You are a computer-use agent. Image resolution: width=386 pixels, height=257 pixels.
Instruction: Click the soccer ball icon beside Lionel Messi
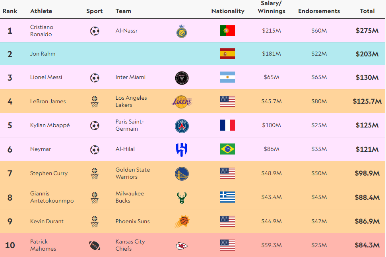click(x=95, y=78)
